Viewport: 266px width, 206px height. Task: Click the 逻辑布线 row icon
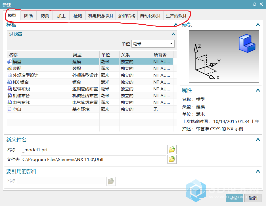pyautogui.click(x=10, y=89)
